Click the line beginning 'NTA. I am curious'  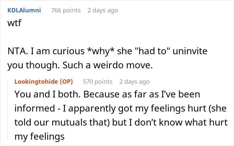[107, 51]
